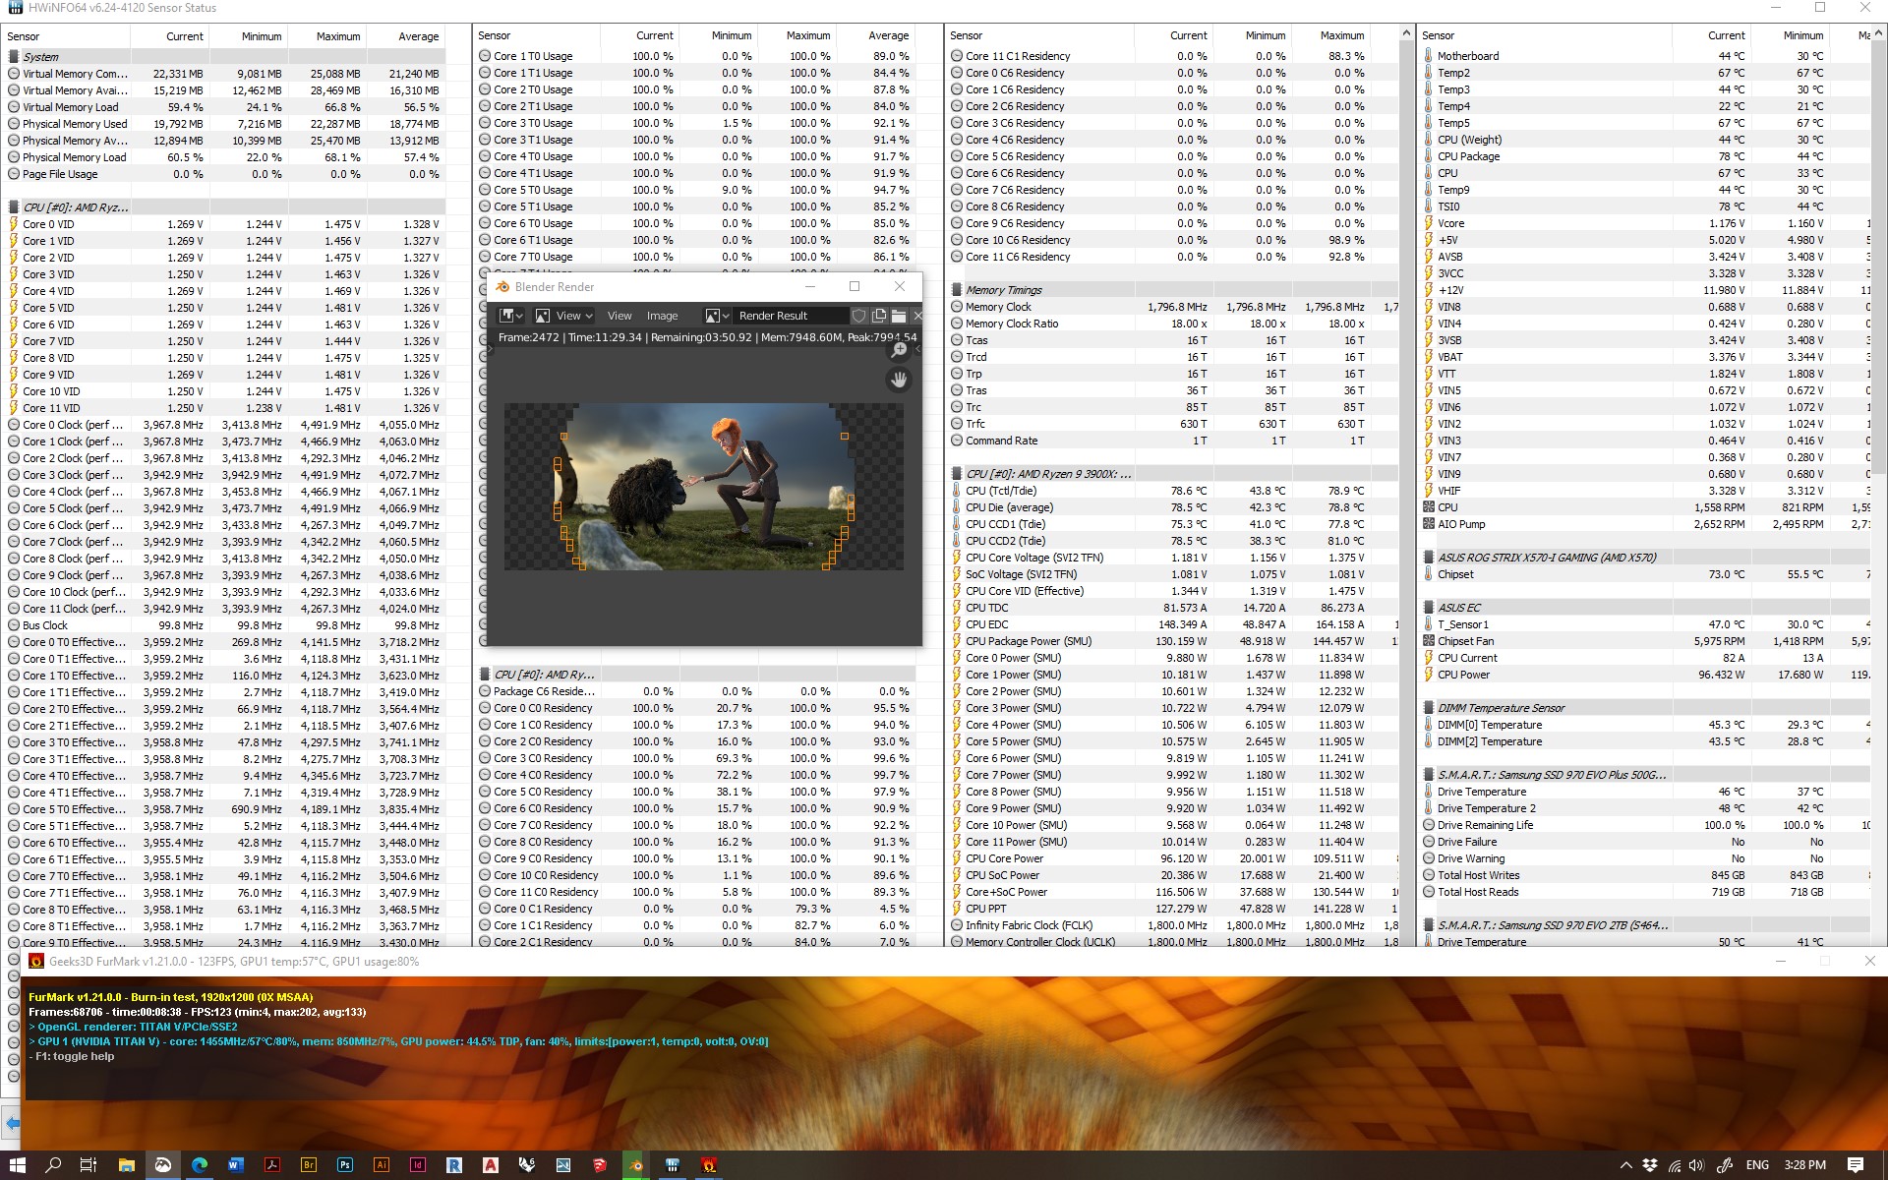Unlink Render Result with the X icon
This screenshot has height=1180, width=1888.
coord(917,316)
